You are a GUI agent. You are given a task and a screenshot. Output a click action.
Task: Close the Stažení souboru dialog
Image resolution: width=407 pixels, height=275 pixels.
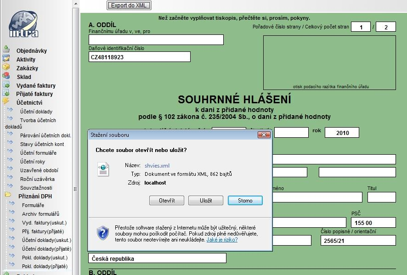264,135
